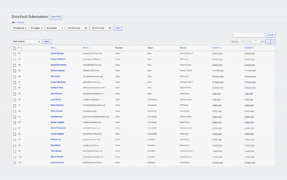Check the Lumen Digital row checkbox

pos(14,134)
